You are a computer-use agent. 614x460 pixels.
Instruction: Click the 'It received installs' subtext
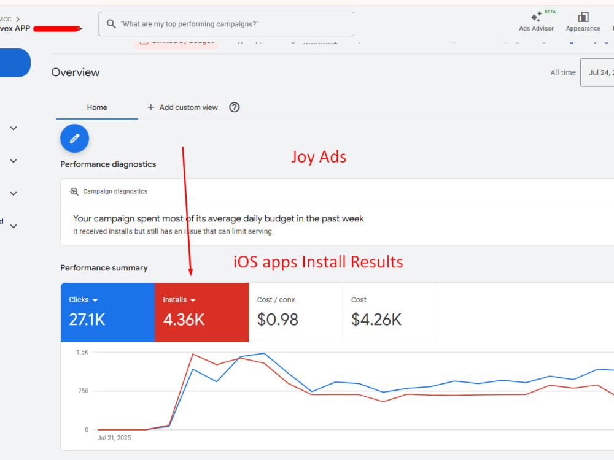173,231
